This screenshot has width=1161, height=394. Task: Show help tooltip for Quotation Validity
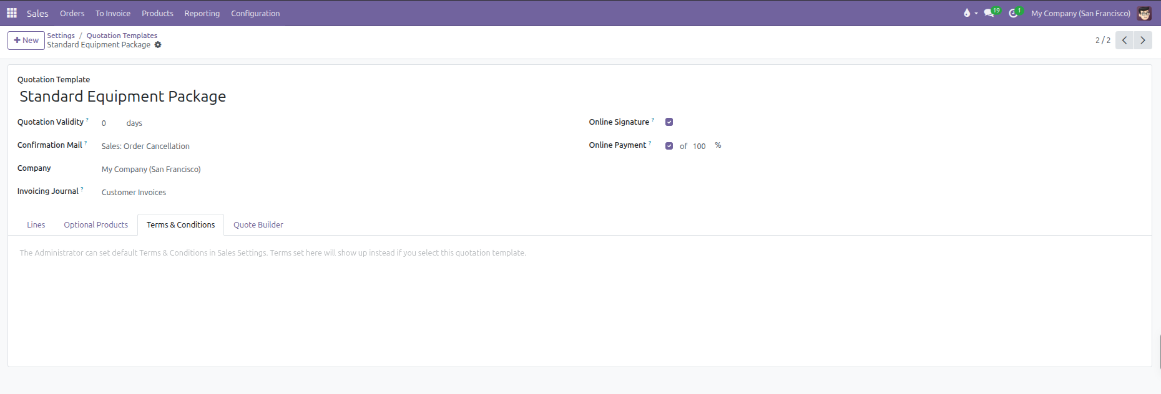[87, 120]
